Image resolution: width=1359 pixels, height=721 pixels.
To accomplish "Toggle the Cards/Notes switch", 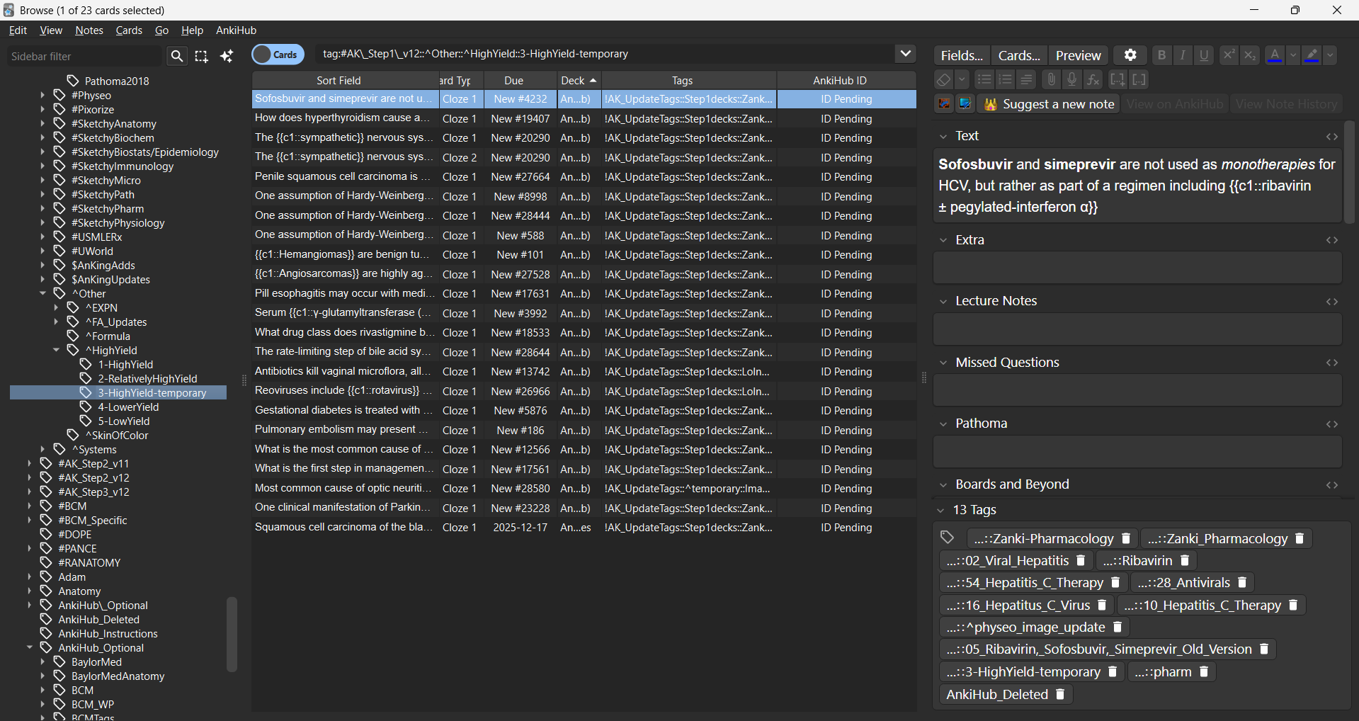I will tap(278, 55).
